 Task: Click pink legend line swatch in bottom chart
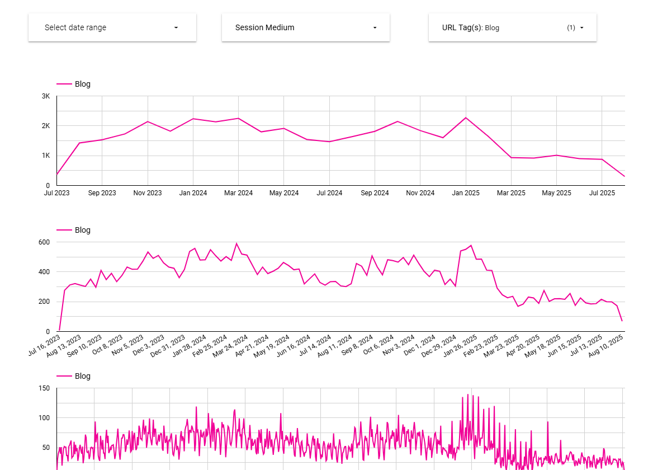[64, 376]
